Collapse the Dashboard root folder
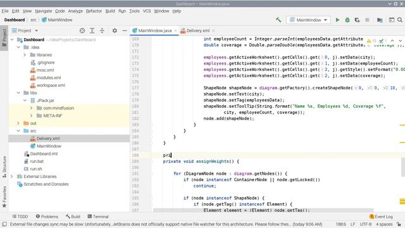This screenshot has width=405, height=228. (x=12, y=39)
